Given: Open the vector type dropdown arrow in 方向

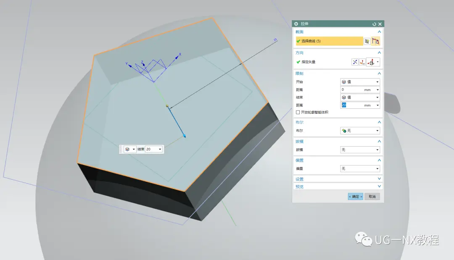Looking at the screenshot, I should [x=377, y=62].
